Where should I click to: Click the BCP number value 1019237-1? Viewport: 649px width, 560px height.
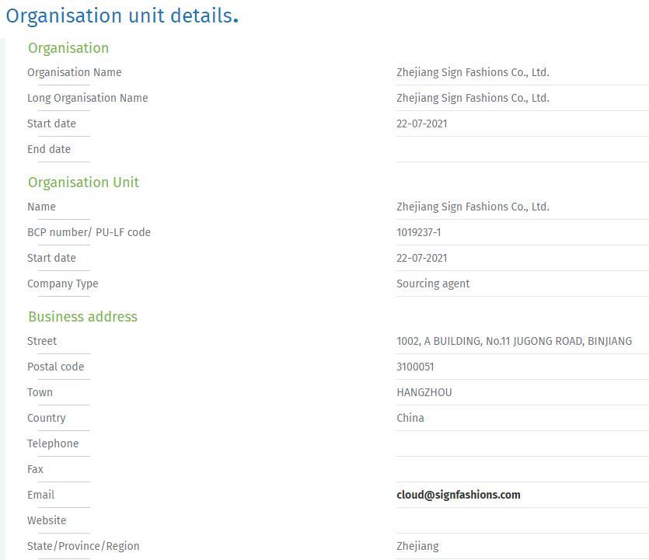pyautogui.click(x=418, y=232)
